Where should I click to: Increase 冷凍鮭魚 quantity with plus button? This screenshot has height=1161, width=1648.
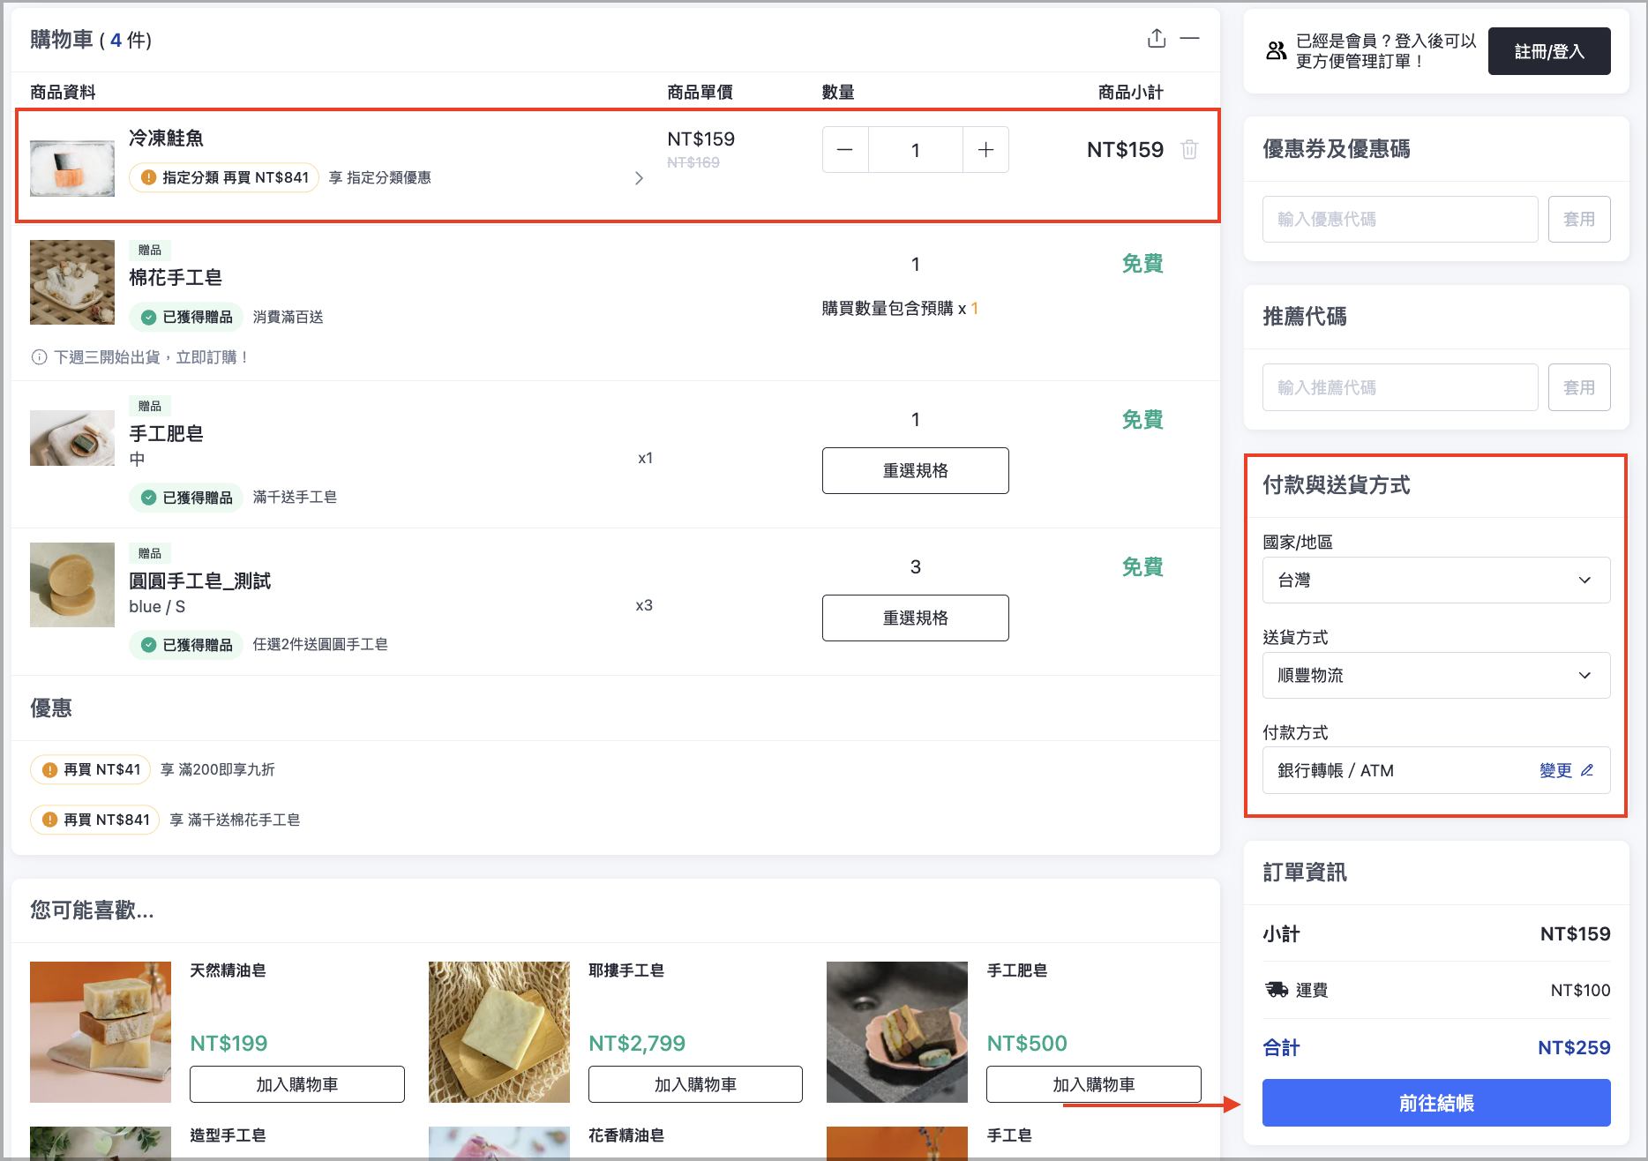985,150
